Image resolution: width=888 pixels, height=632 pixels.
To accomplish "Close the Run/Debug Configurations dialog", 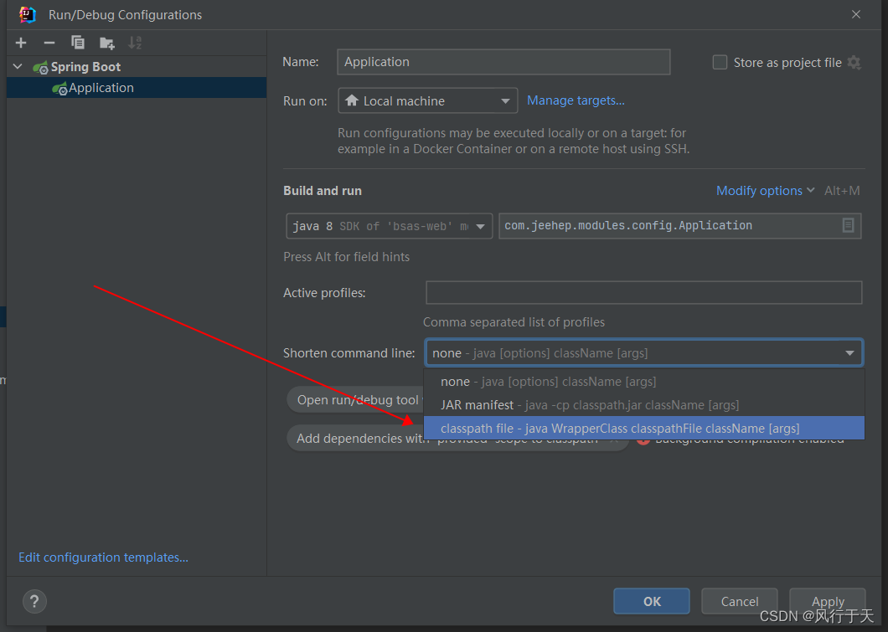I will 855,15.
